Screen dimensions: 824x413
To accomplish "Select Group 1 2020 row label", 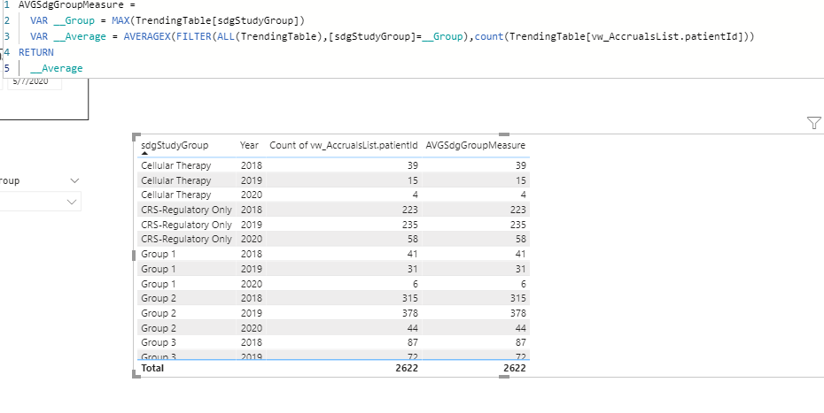I will (x=159, y=284).
